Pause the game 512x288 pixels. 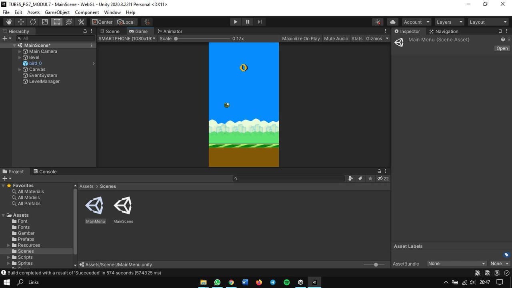[248, 22]
